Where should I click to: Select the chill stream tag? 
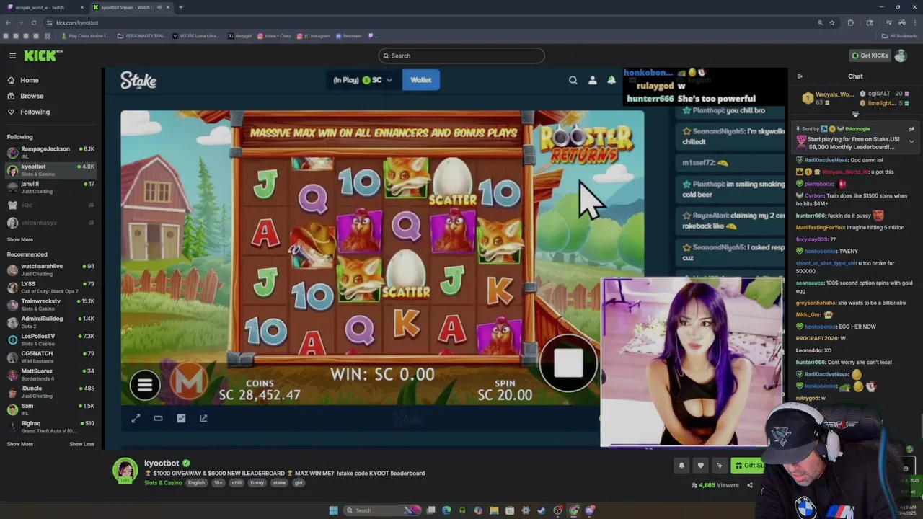coord(237,483)
